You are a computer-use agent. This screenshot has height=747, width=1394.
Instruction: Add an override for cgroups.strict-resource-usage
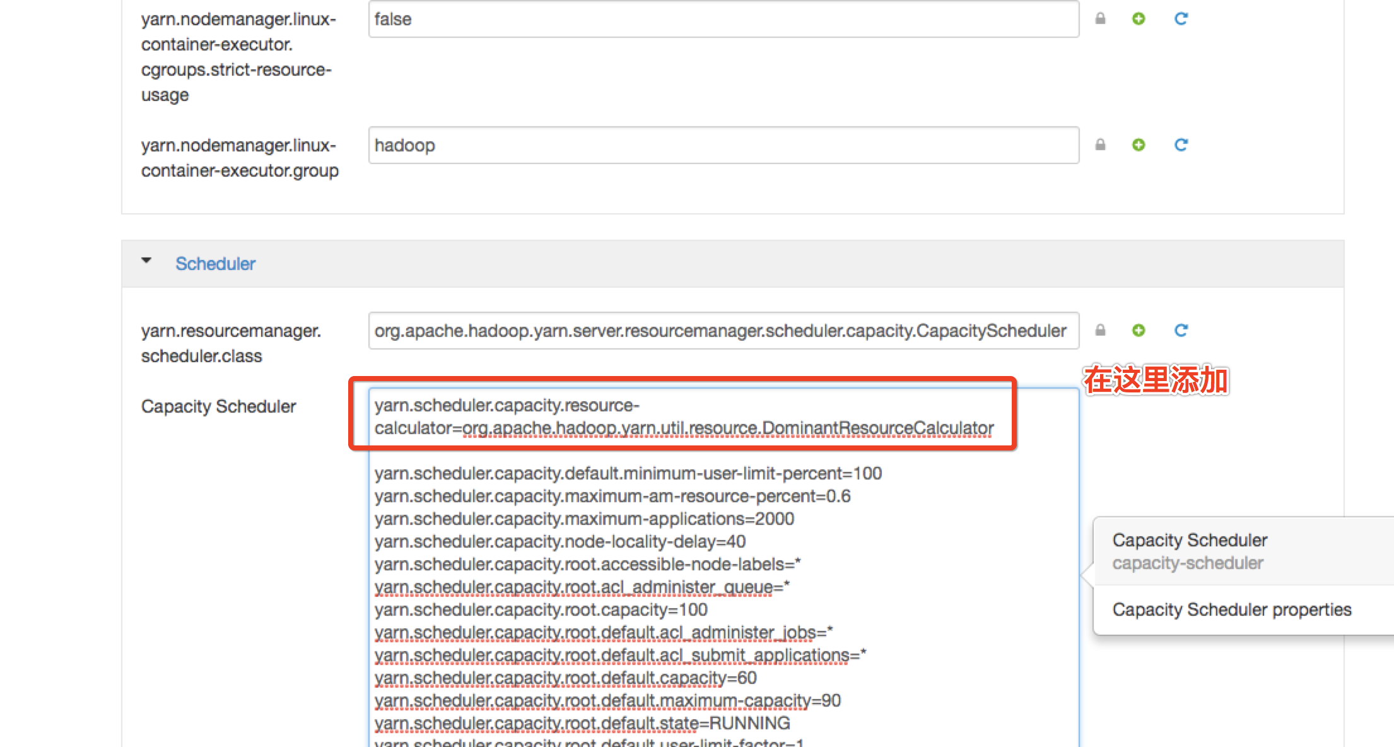(1139, 19)
